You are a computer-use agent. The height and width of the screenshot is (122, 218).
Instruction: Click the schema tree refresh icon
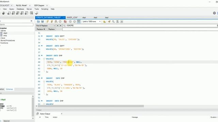[x=31, y=21]
